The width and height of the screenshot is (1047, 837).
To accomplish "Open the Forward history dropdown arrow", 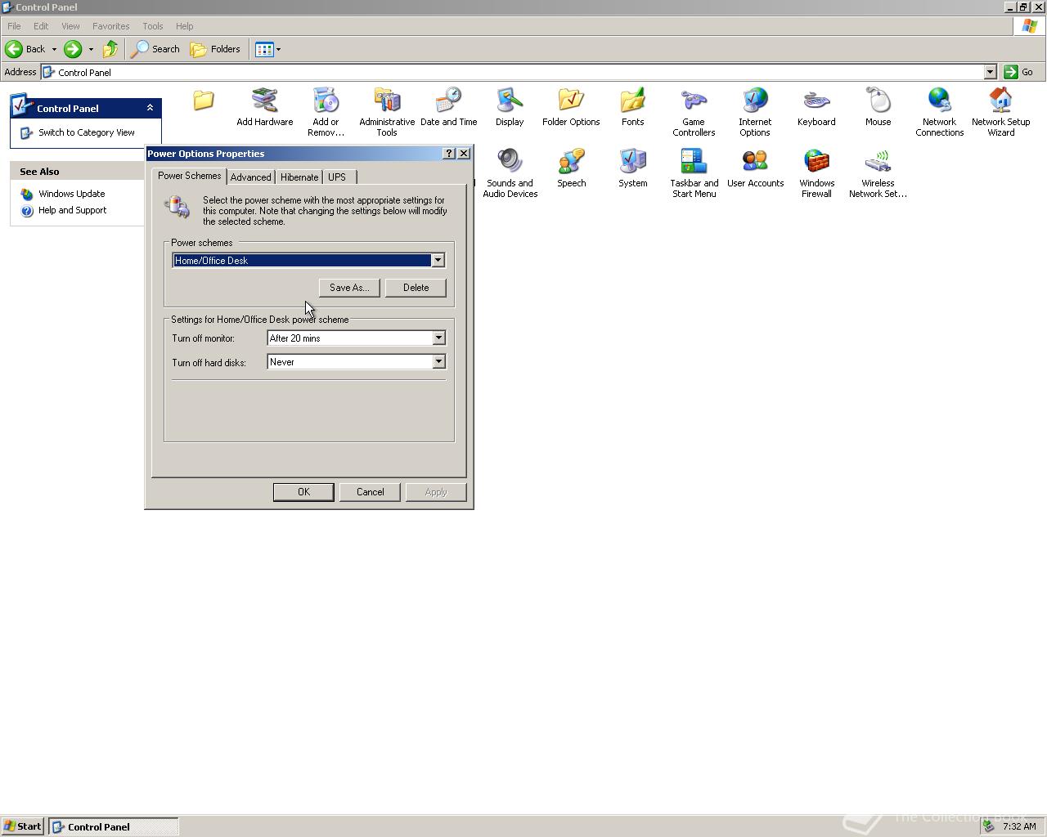I will pos(90,49).
